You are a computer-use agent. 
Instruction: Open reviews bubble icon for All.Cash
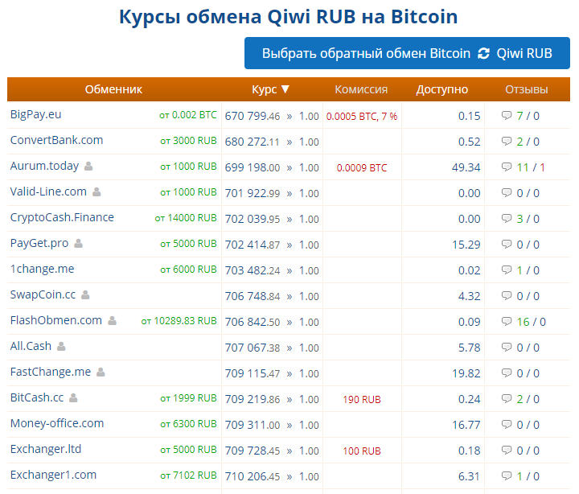[x=507, y=347]
